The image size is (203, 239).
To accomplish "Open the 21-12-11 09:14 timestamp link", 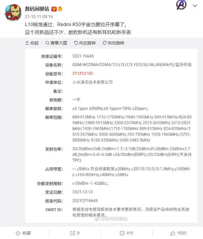I will pyautogui.click(x=39, y=17).
